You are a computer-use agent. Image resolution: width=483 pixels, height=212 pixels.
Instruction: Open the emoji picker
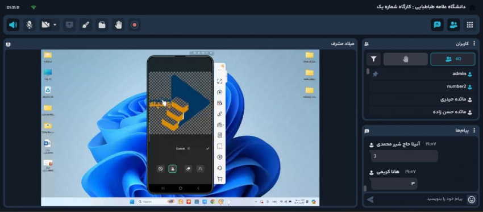point(472,199)
